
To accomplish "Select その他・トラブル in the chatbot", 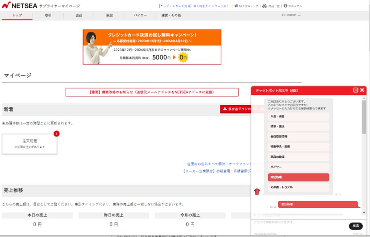I will point(298,187).
